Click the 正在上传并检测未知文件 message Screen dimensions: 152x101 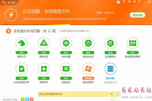click(51, 94)
